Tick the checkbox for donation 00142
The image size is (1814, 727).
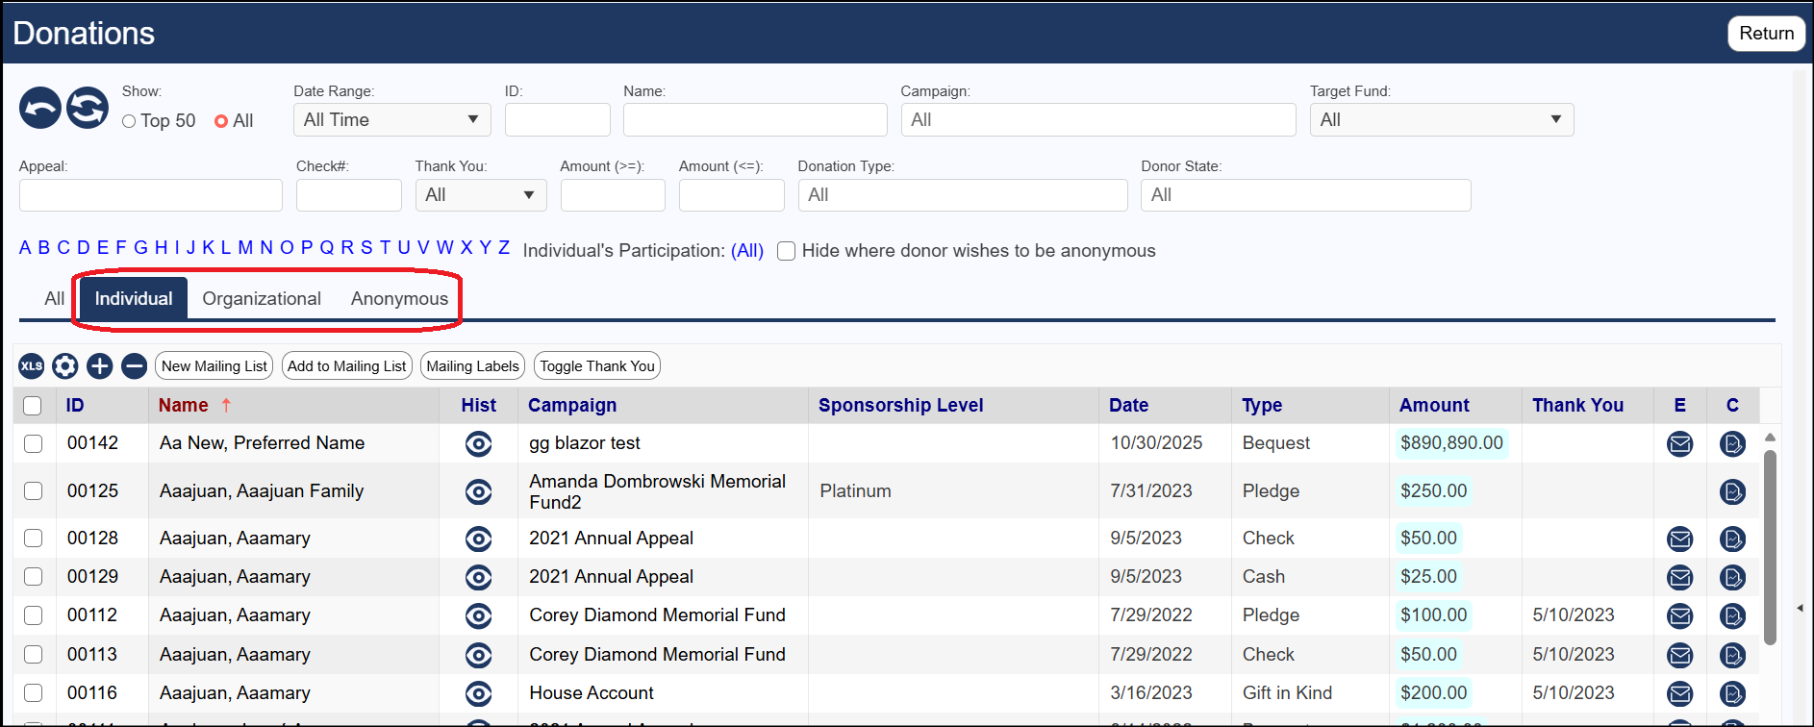point(33,443)
